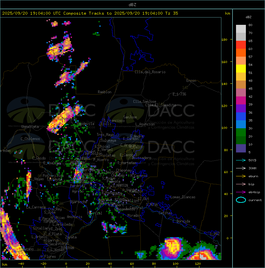Pick the orange swatch below 60 dBZ

241,53
